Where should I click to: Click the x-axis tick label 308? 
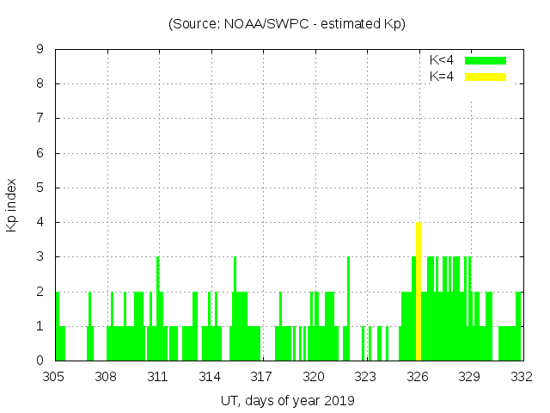(x=106, y=376)
